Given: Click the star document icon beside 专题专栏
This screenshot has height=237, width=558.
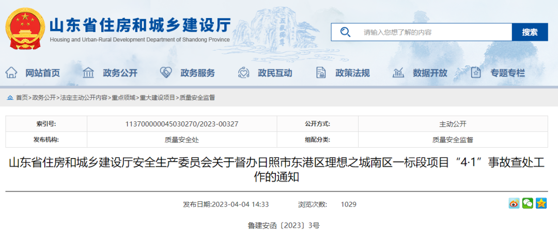Looking at the screenshot, I should (476, 73).
